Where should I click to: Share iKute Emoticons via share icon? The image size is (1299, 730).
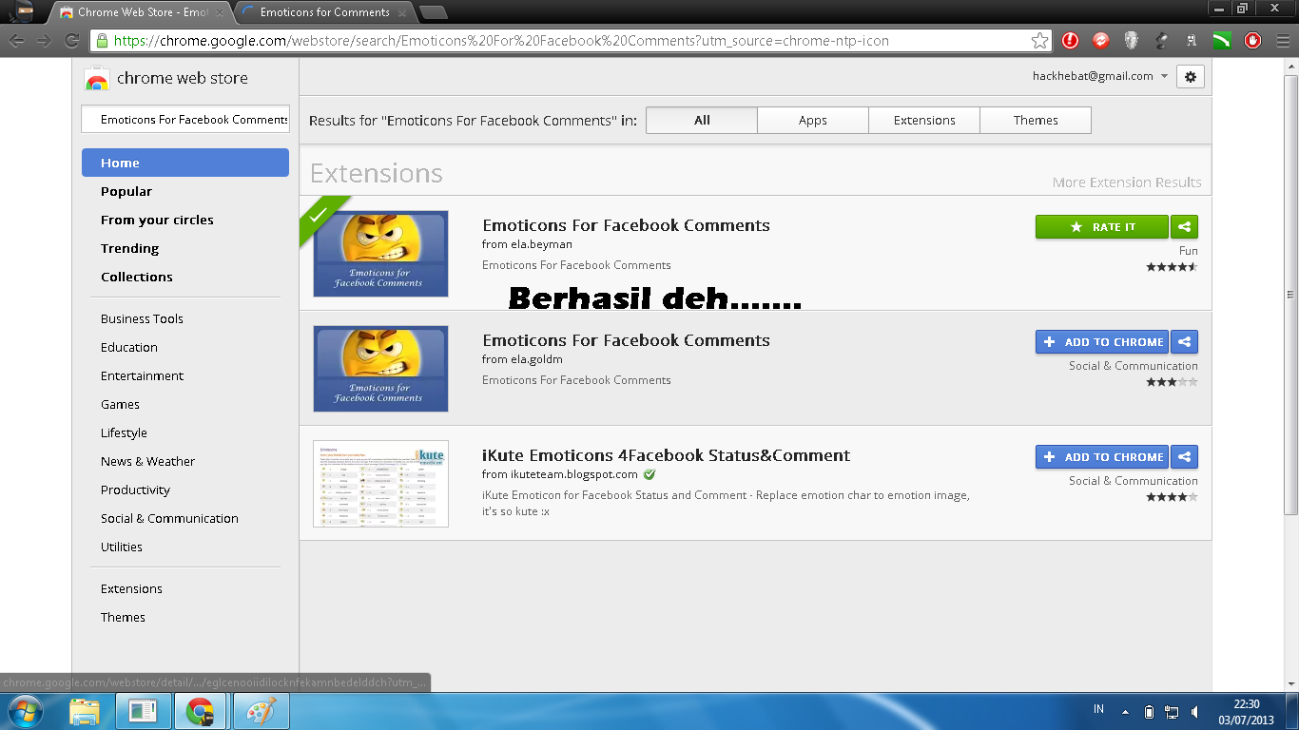(1184, 457)
